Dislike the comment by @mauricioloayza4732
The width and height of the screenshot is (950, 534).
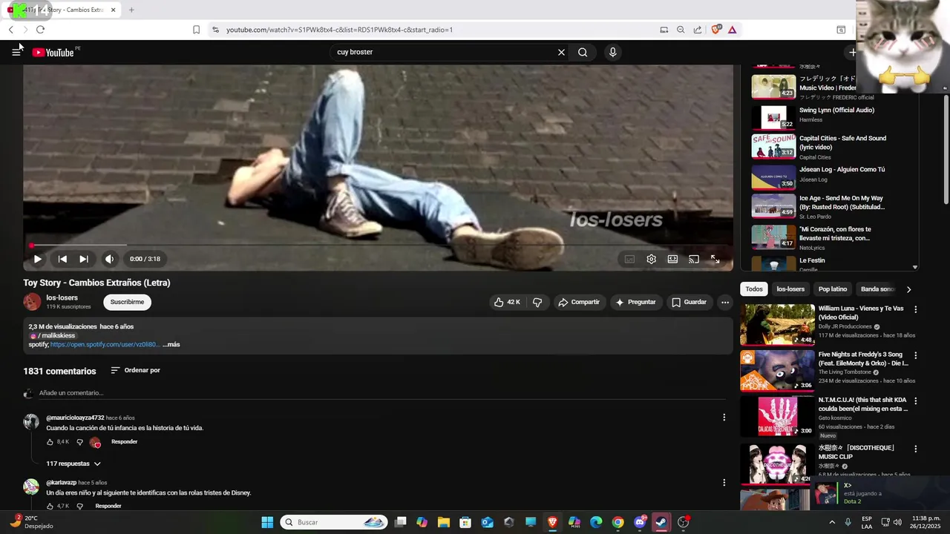tap(80, 442)
